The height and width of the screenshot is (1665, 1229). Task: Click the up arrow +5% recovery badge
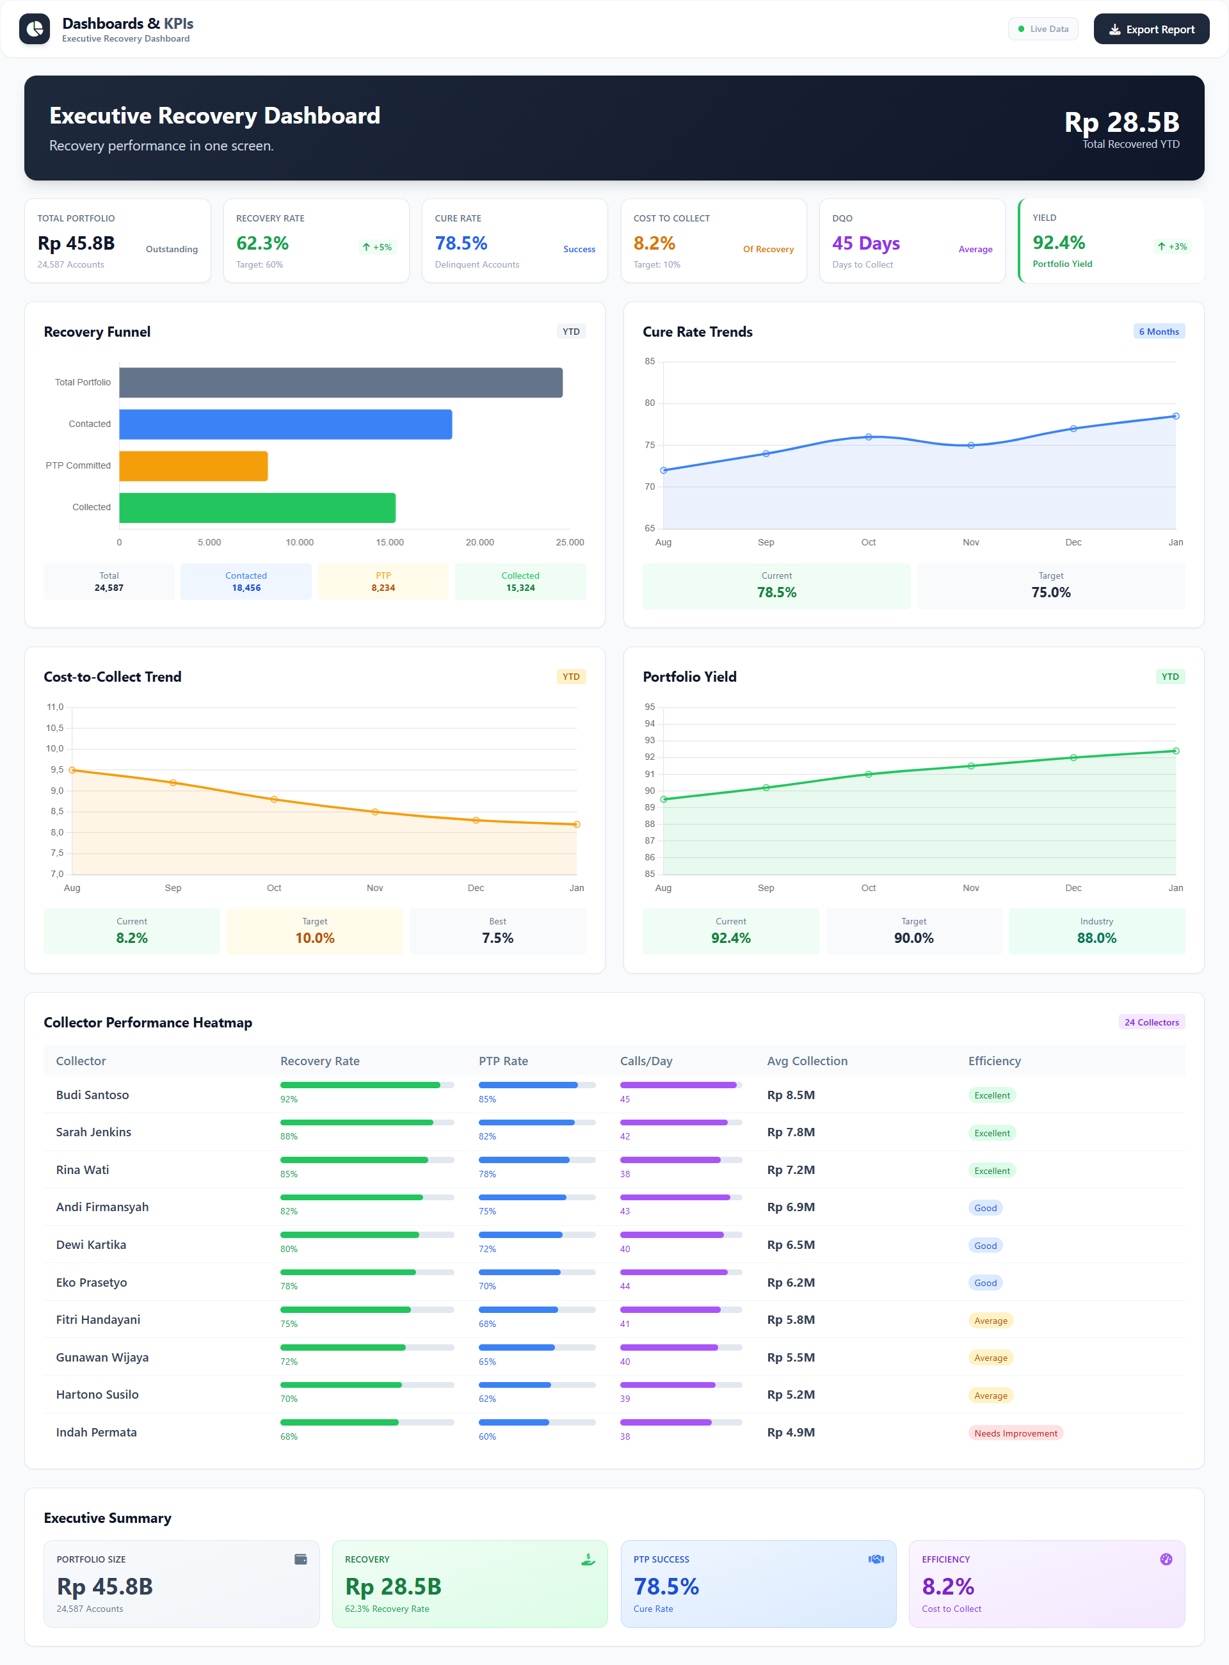point(376,247)
